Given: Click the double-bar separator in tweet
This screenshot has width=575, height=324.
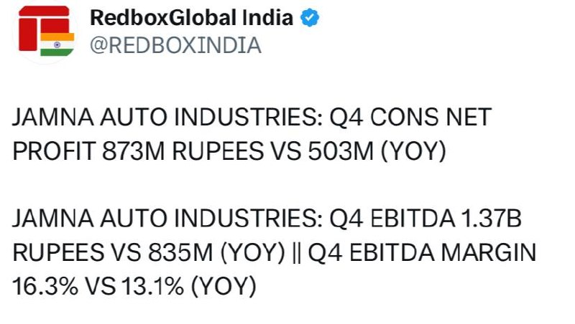Looking at the screenshot, I should (297, 252).
